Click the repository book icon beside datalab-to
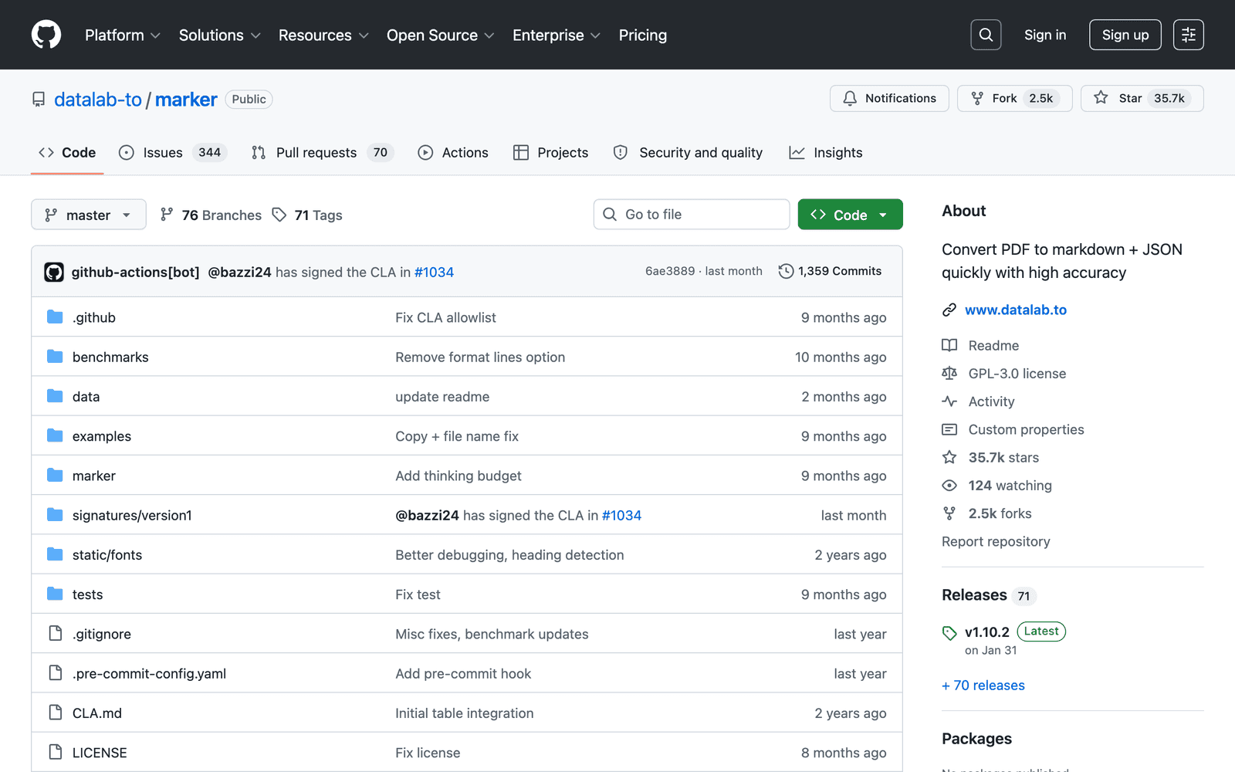 pos(39,100)
